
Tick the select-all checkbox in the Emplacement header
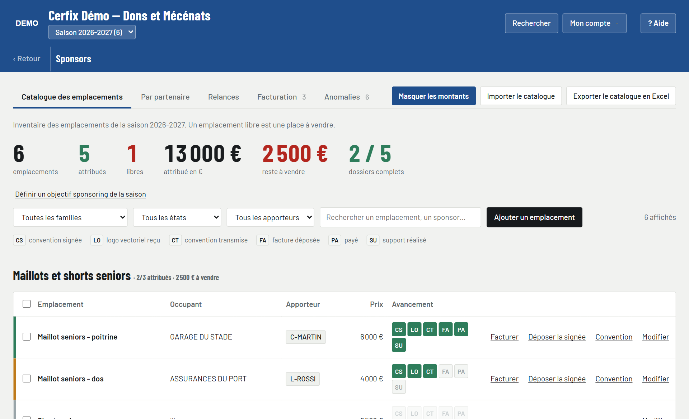point(27,304)
